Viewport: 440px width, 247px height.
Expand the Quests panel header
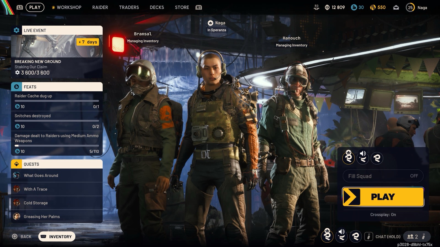point(57,164)
